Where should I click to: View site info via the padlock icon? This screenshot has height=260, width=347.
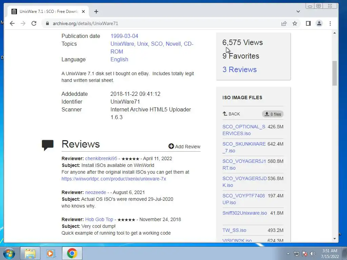click(x=47, y=23)
